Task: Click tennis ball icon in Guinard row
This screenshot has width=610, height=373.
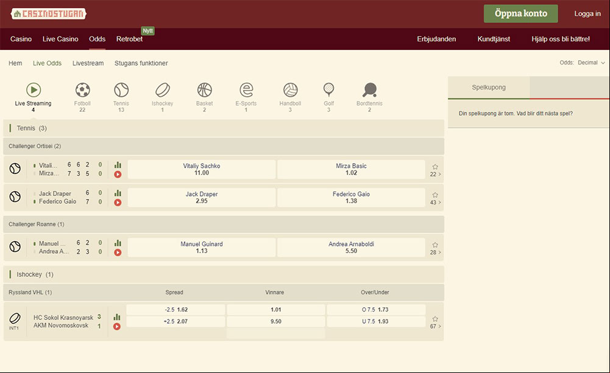Action: coord(15,246)
